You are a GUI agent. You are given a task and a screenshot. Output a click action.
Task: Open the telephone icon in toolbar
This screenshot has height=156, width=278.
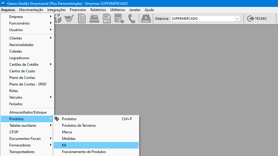click(132, 19)
